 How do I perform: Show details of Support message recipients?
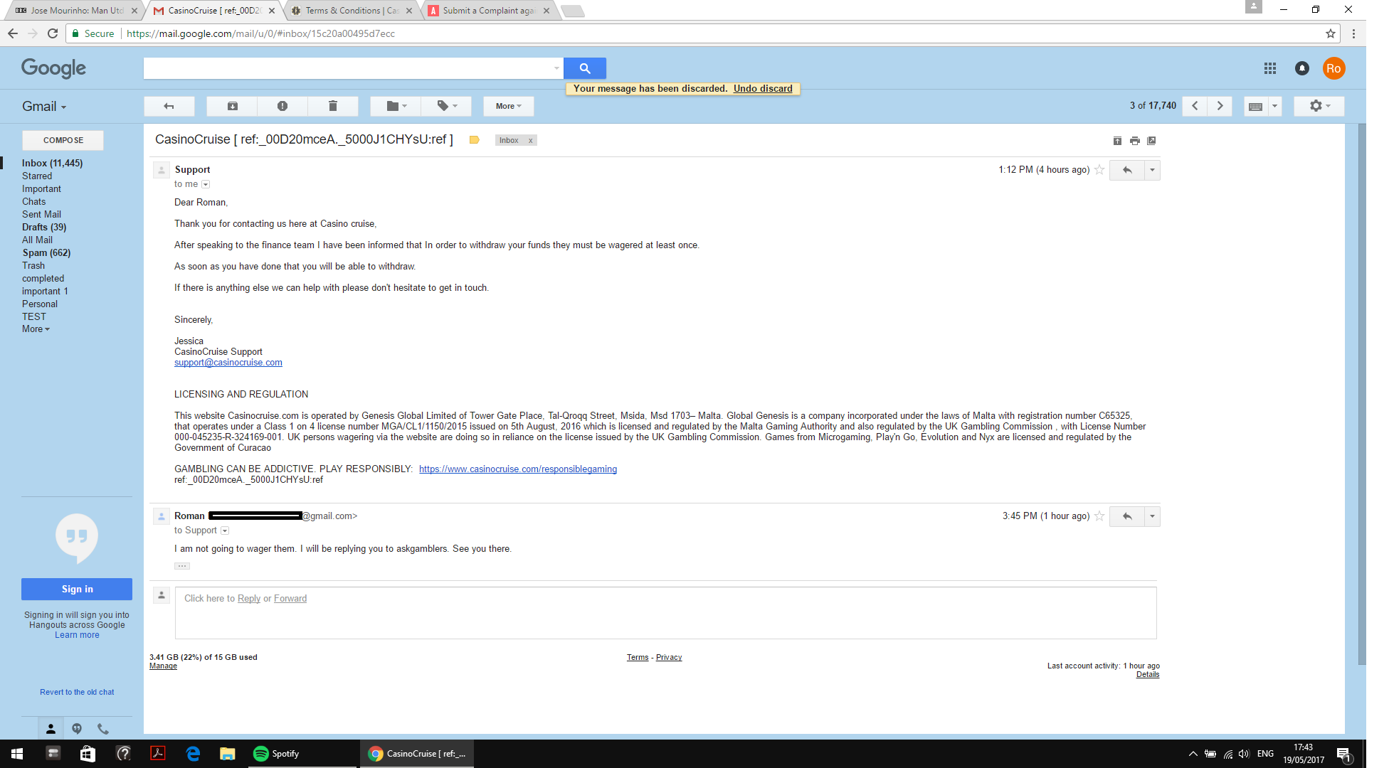(x=206, y=184)
